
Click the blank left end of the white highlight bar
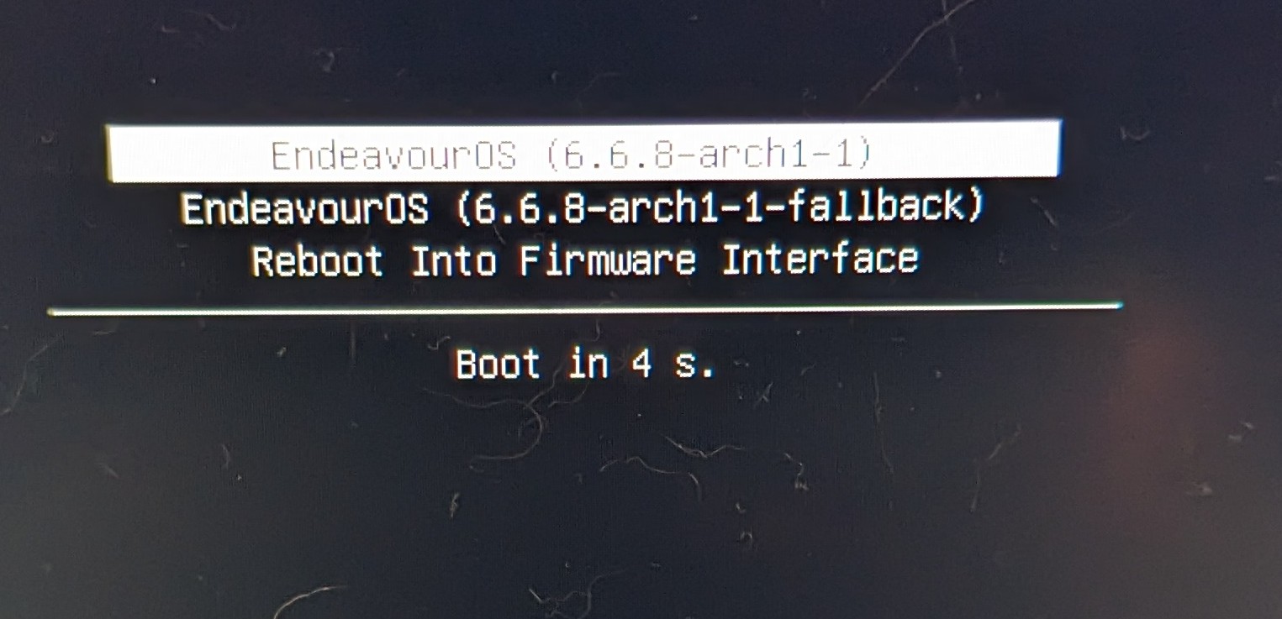185,154
